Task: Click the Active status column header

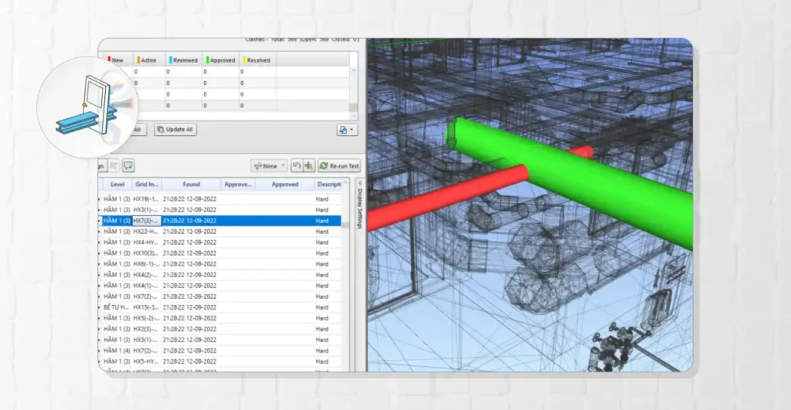Action: pos(148,60)
